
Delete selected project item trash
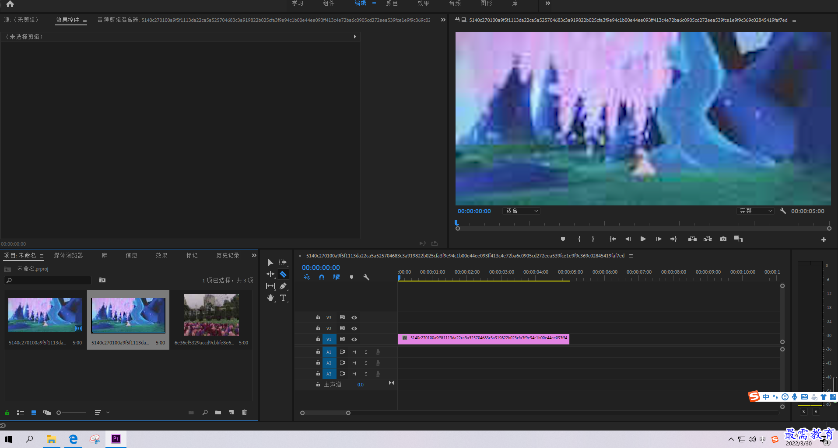click(x=244, y=413)
